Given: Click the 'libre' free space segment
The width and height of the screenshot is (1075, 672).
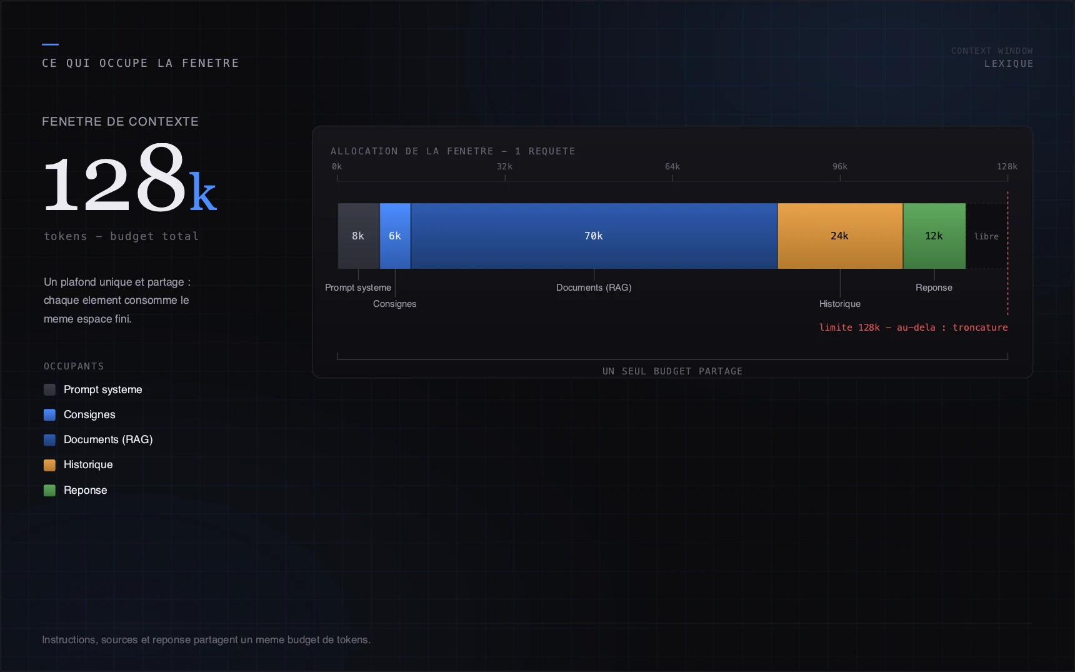Looking at the screenshot, I should coord(986,236).
